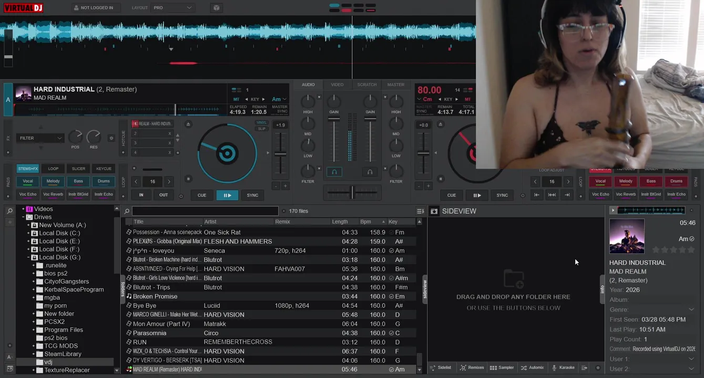Click deck A pitch minus button

click(x=276, y=186)
